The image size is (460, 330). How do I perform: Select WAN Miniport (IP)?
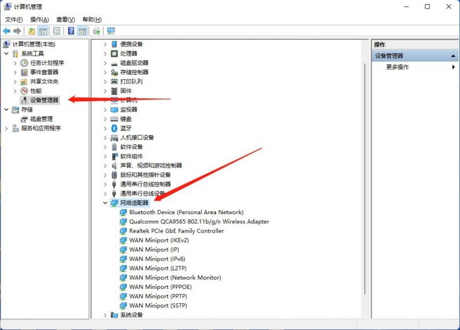154,250
